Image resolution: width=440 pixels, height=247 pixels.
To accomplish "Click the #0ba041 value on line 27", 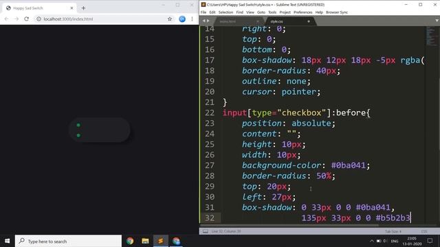I will pos(349,165).
